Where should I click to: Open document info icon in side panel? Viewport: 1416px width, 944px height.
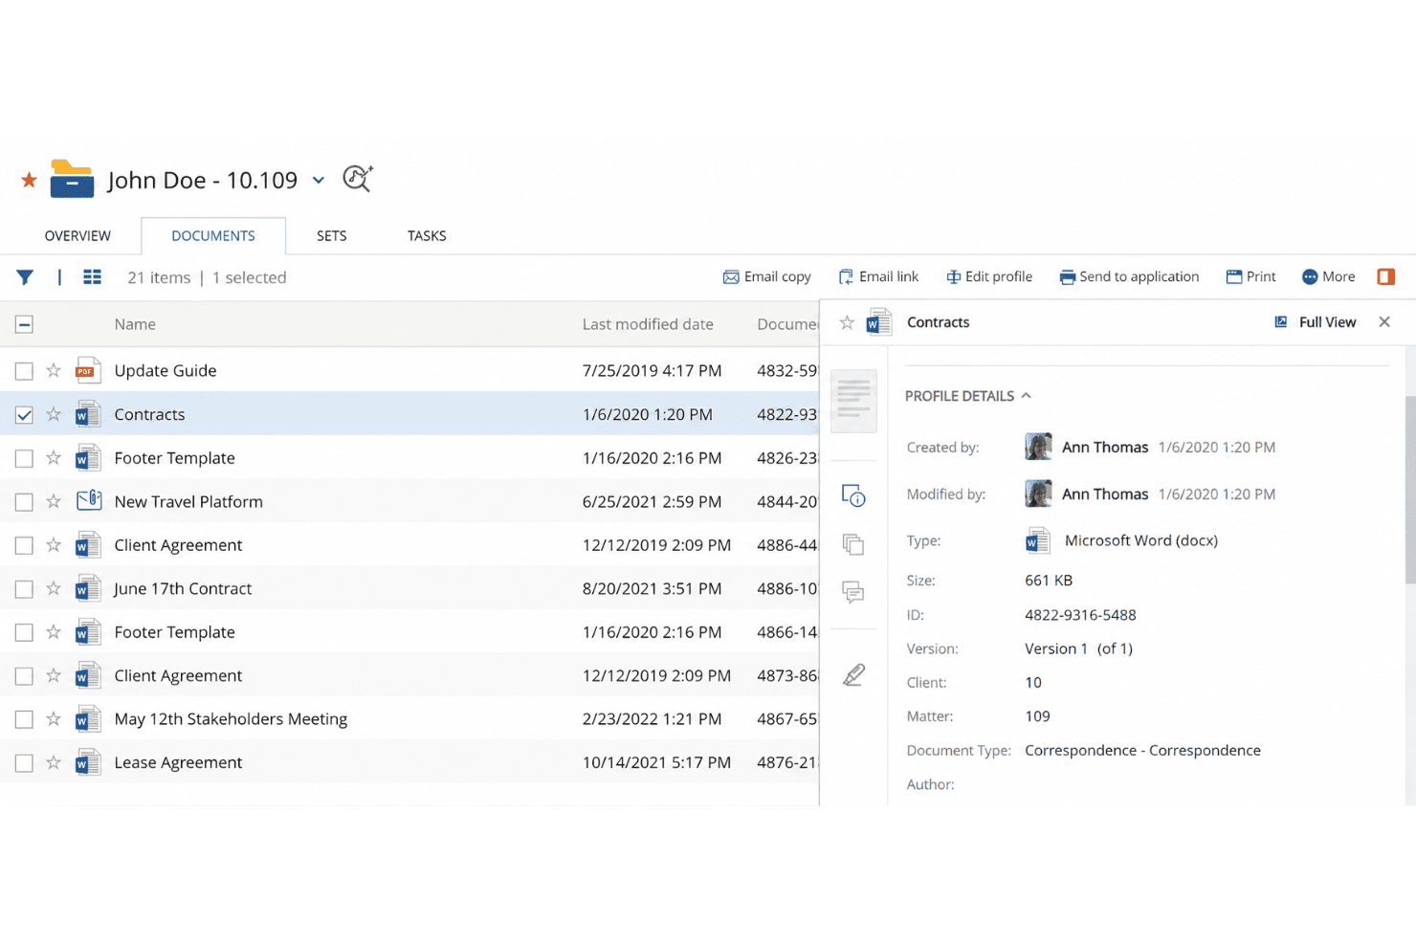853,495
